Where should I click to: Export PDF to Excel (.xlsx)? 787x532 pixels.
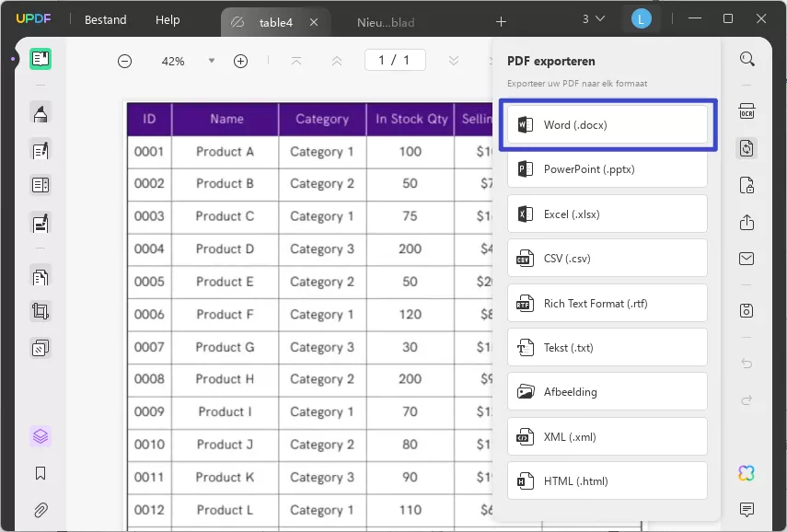click(x=607, y=214)
